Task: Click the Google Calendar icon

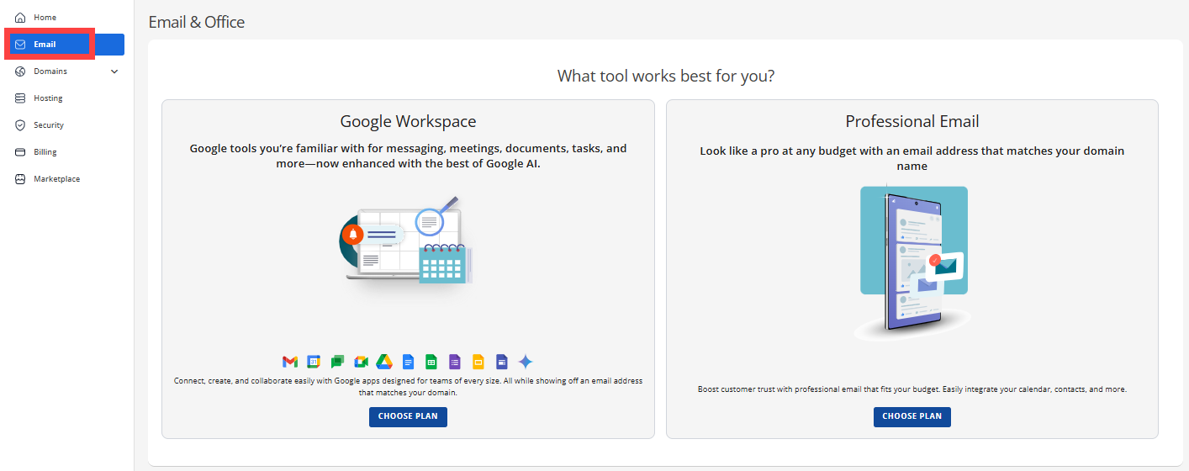Action: coord(314,362)
